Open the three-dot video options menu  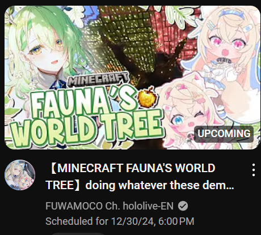254,170
